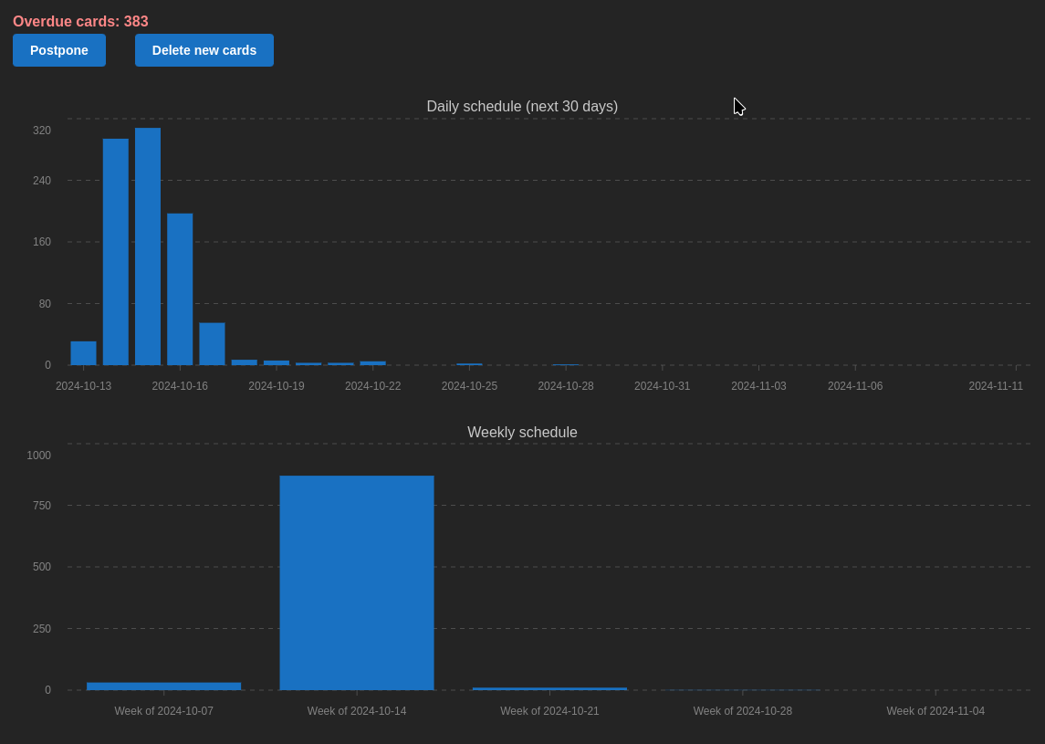The image size is (1045, 744).
Task: Click the daily bar for 2024-10-13
Action: tap(83, 353)
